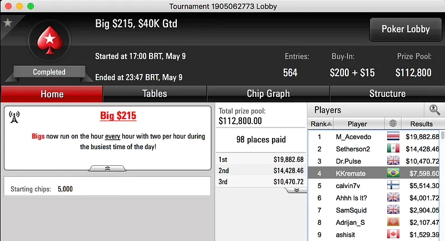Image resolution: width=445 pixels, height=241 pixels.
Task: Click Mexico flag beside Setherson2
Action: click(393, 149)
